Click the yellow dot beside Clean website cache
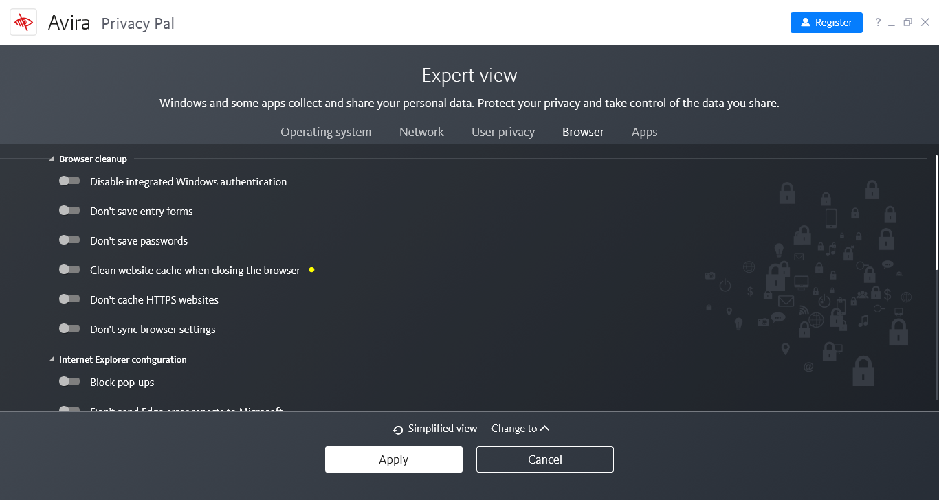The height and width of the screenshot is (500, 939). click(x=311, y=270)
